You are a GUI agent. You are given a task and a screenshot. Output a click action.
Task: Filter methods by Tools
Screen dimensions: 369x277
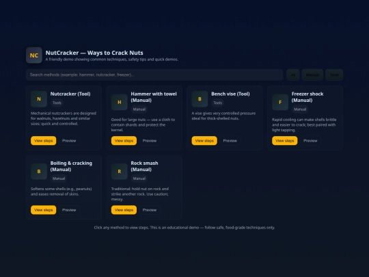[x=334, y=75]
